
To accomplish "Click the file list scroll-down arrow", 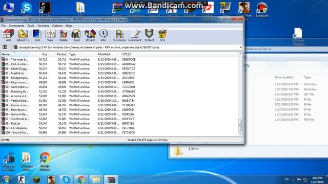I will tap(240, 134).
